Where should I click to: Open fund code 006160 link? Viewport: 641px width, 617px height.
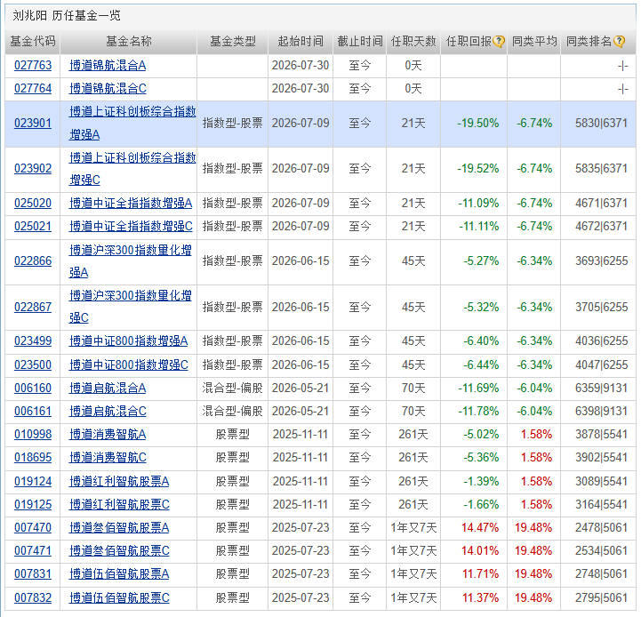pos(33,389)
